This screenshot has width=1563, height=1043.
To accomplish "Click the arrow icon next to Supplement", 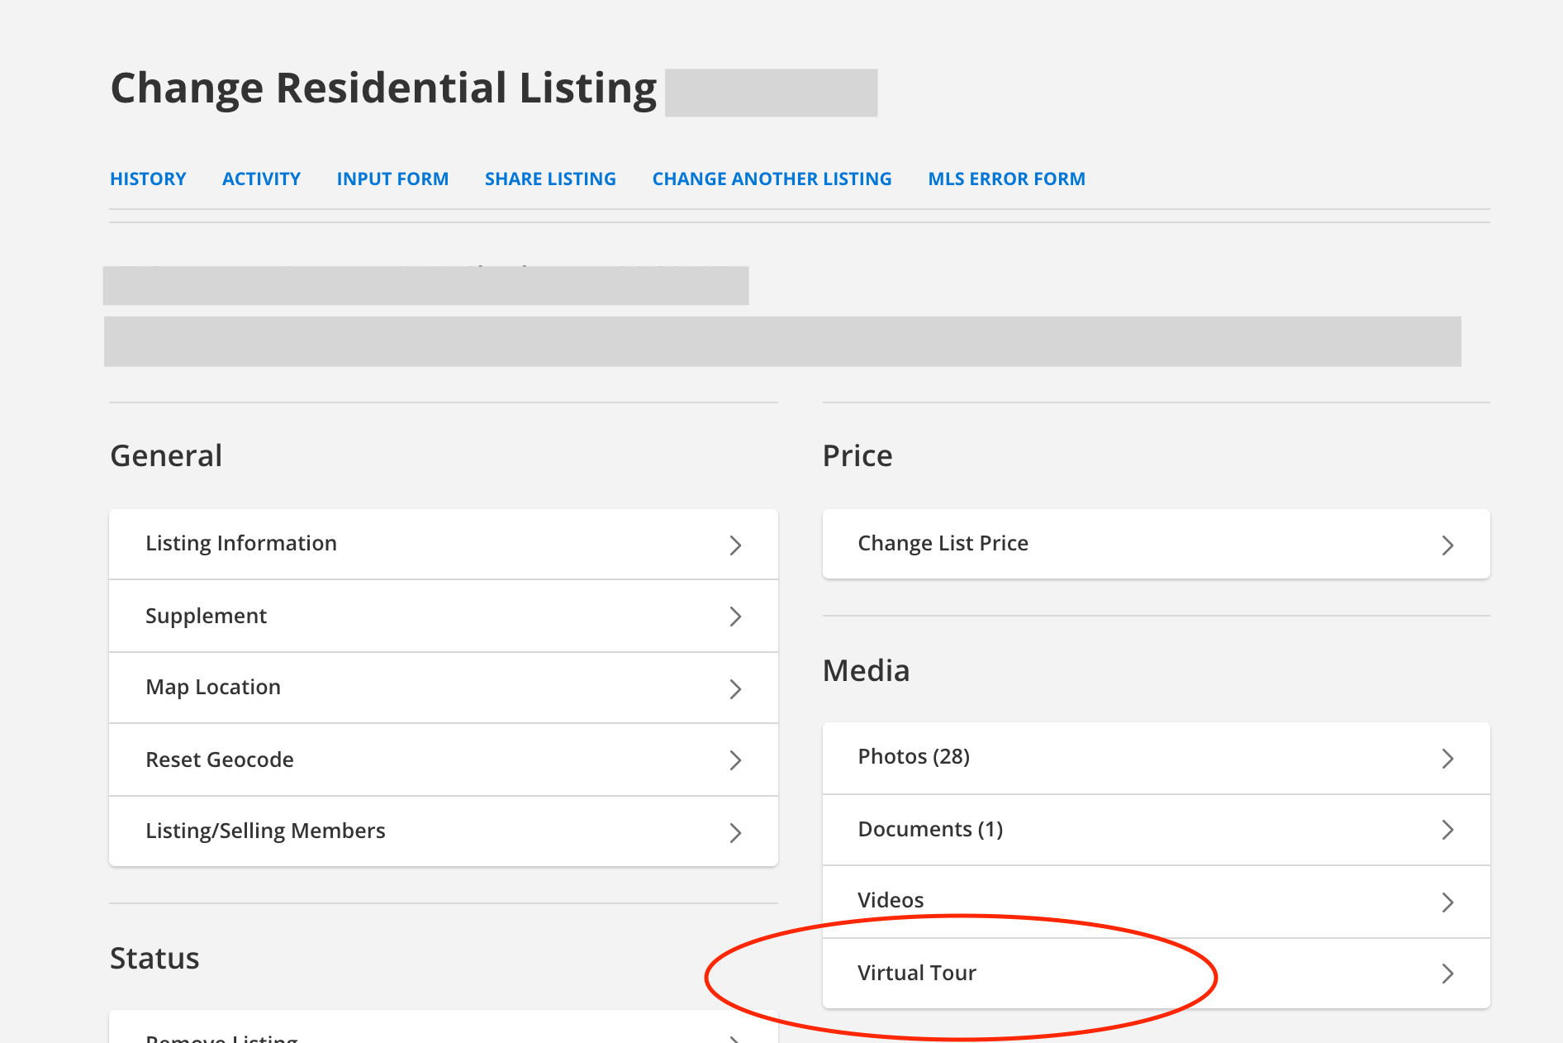I will coord(735,617).
